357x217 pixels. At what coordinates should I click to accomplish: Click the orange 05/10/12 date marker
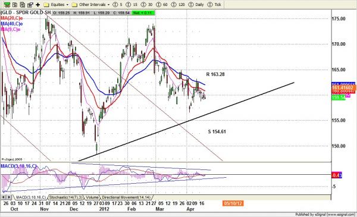click(x=233, y=203)
